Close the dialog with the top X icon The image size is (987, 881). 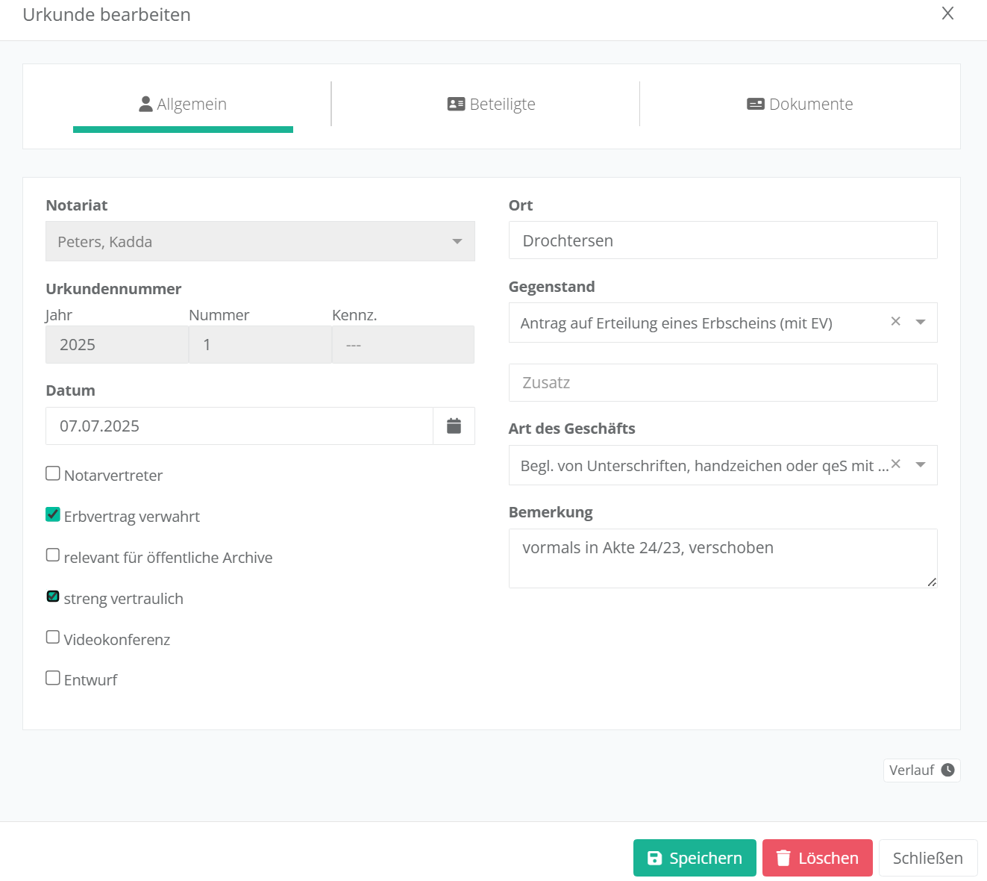(947, 13)
